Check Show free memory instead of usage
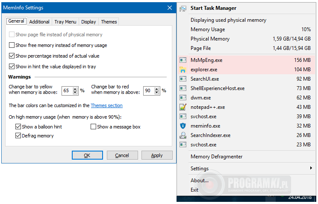 12,45
